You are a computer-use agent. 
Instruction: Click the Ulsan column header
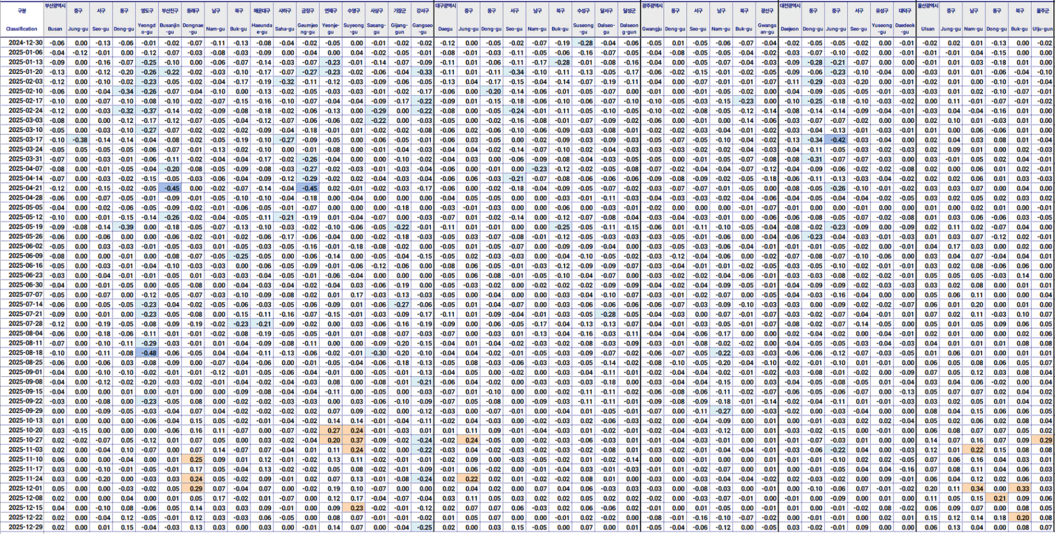click(x=927, y=29)
